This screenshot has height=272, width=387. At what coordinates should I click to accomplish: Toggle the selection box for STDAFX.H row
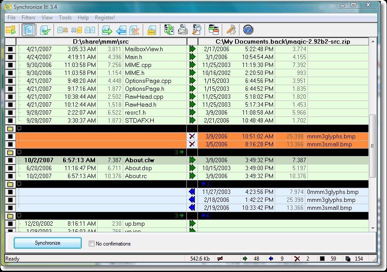[10, 120]
